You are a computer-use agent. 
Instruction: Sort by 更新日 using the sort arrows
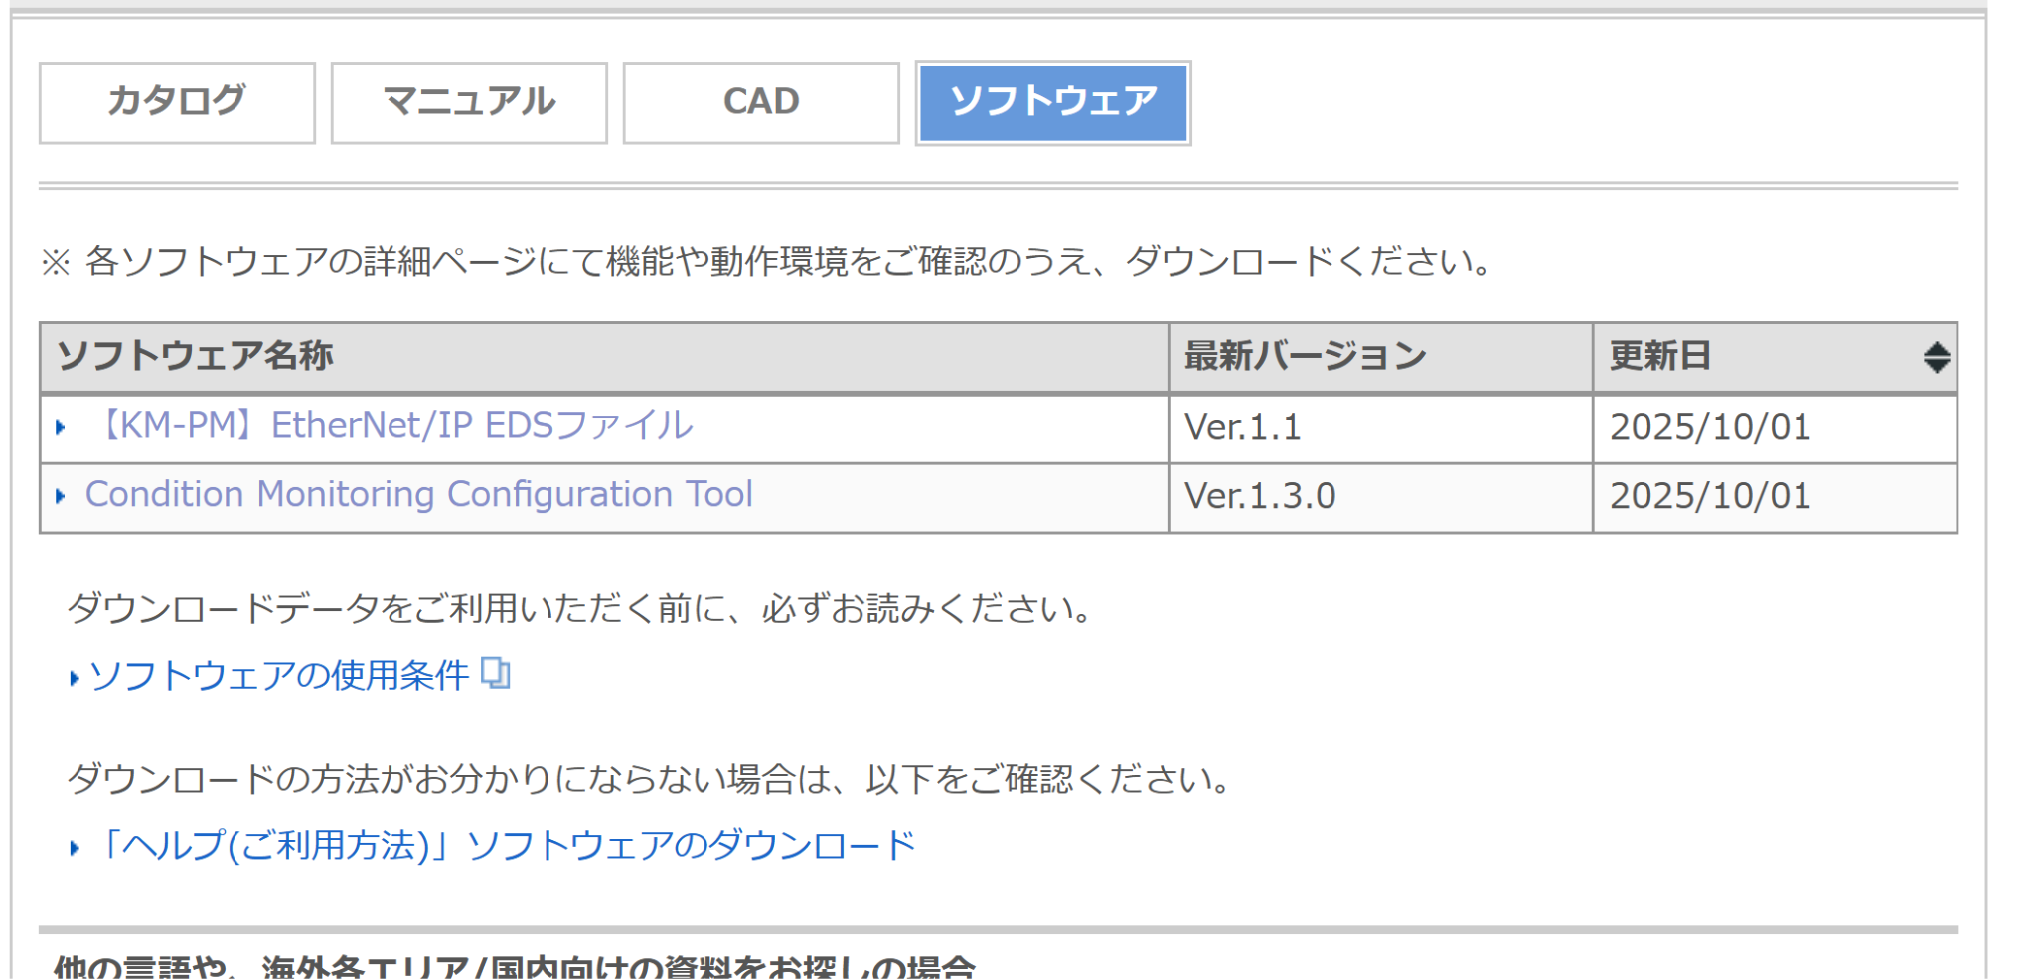[x=1936, y=357]
